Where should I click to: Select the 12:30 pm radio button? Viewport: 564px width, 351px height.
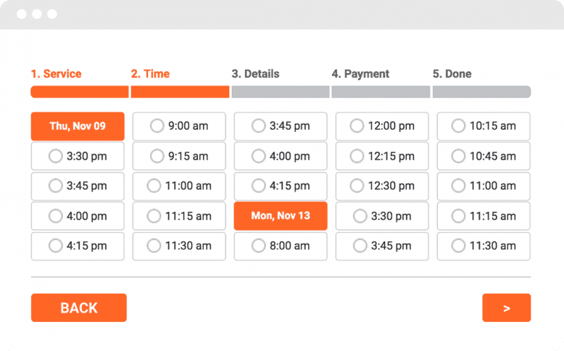click(382, 186)
